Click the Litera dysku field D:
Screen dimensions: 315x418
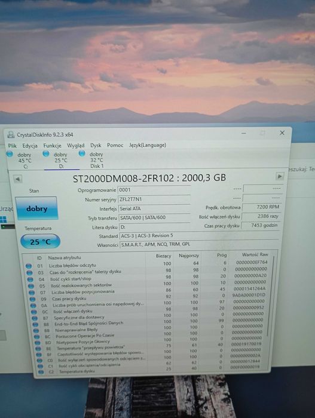(154, 227)
